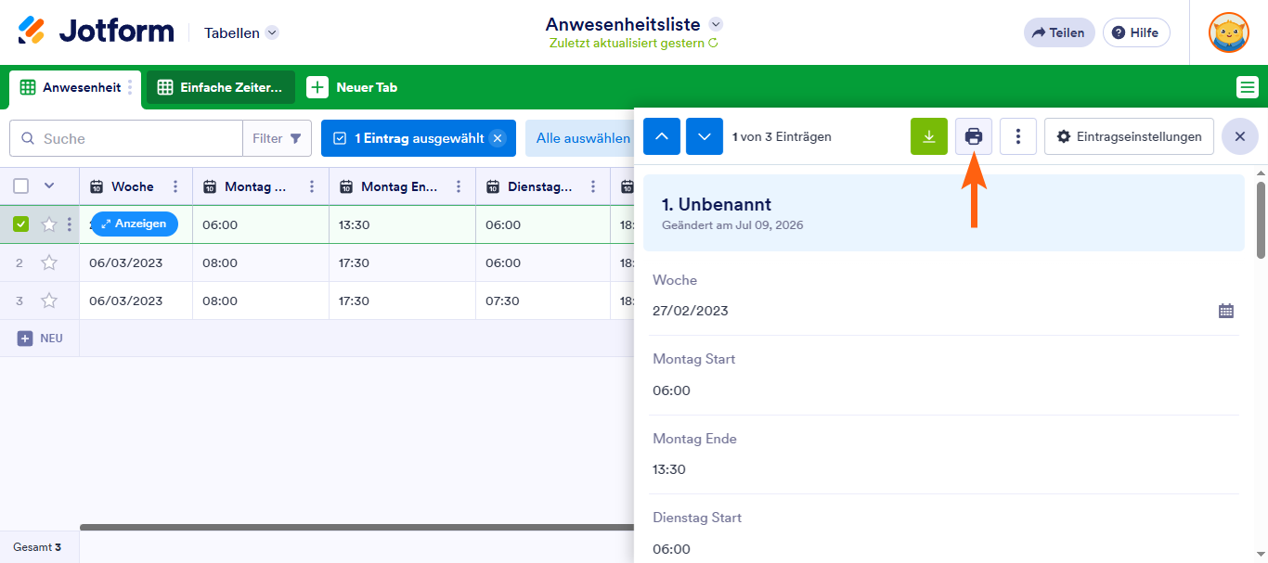The height and width of the screenshot is (563, 1268).
Task: Open the Anwesenheitsliste title dropdown chevron
Action: point(716,24)
